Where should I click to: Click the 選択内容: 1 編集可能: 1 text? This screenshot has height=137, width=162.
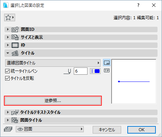[x=136, y=18]
